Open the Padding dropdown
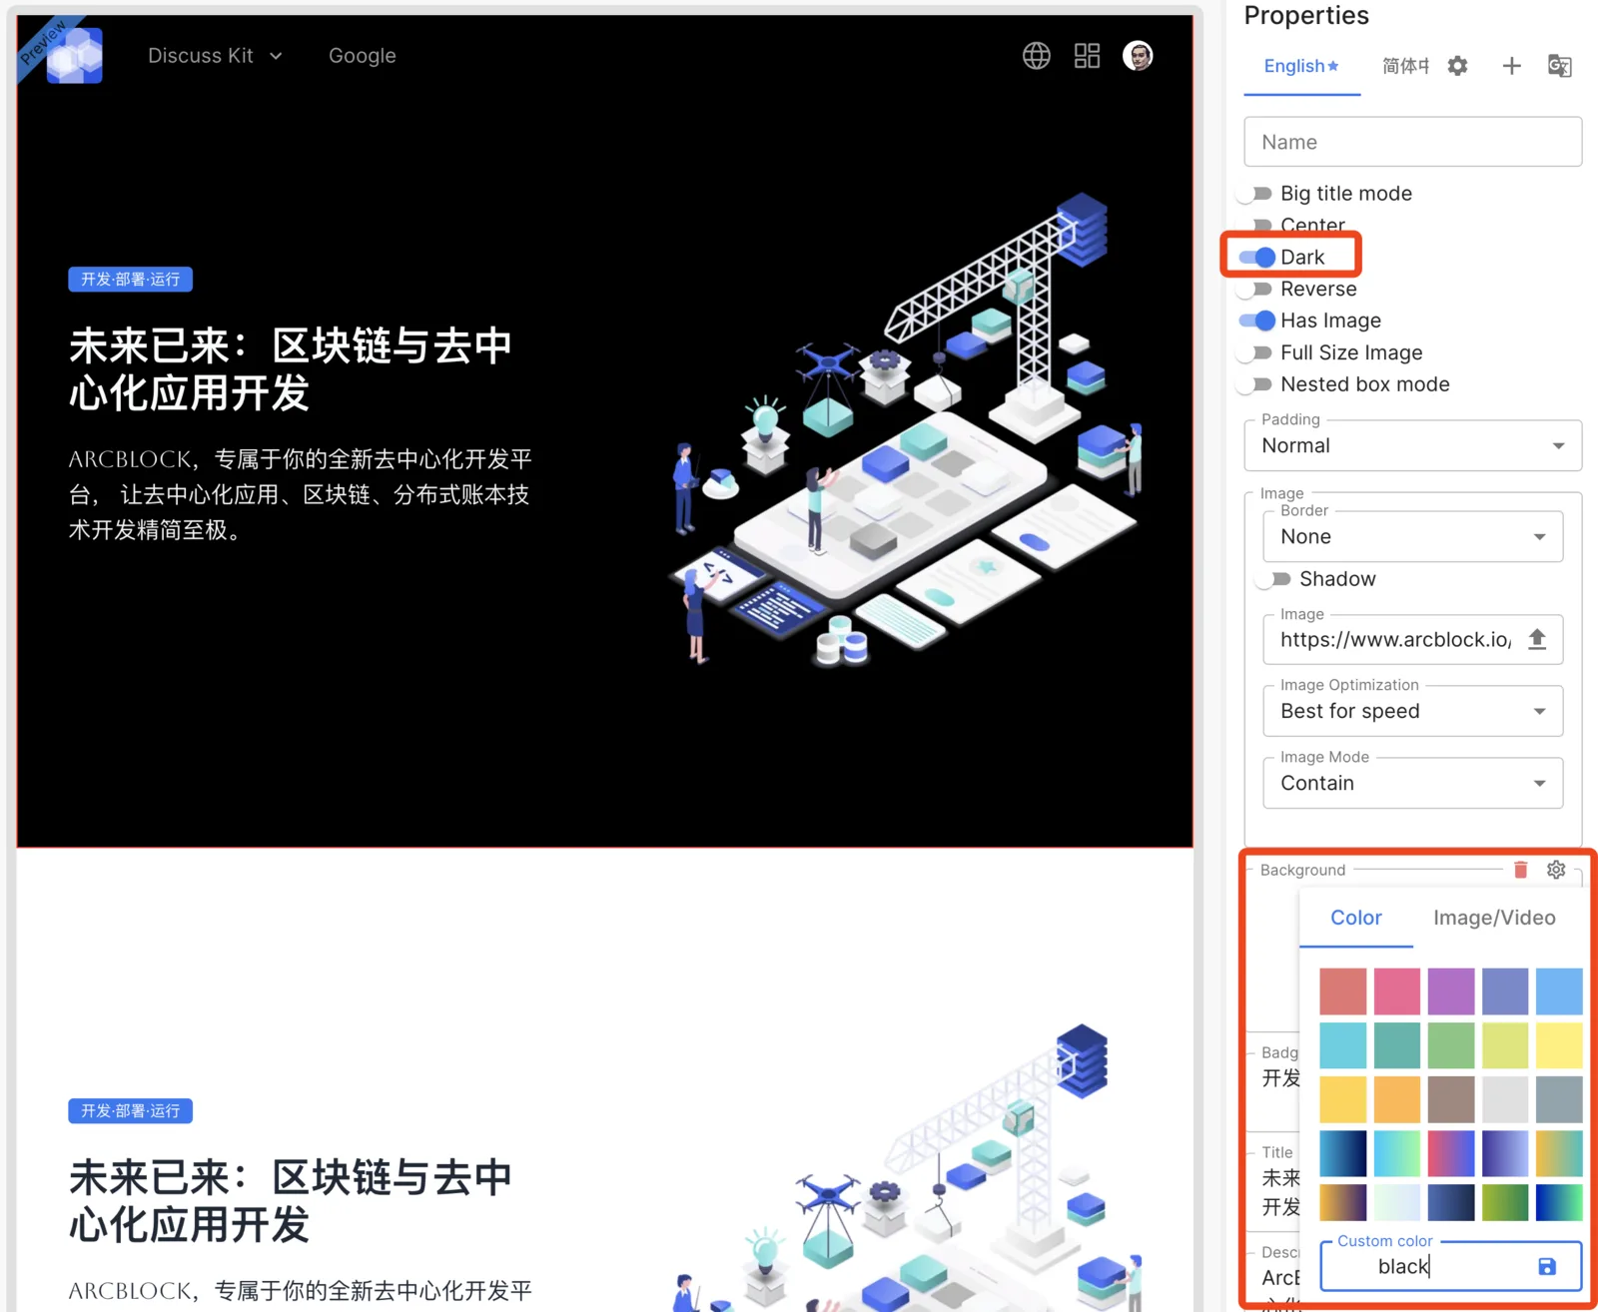The height and width of the screenshot is (1312, 1598). click(x=1412, y=445)
